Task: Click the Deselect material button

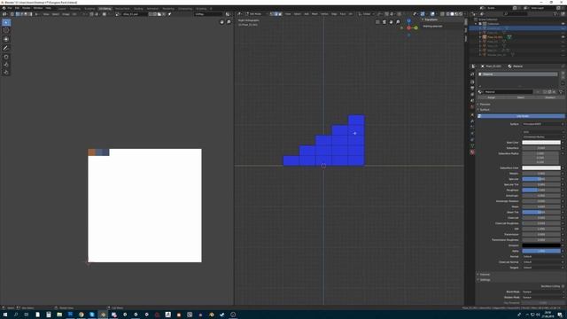Action: [550, 97]
